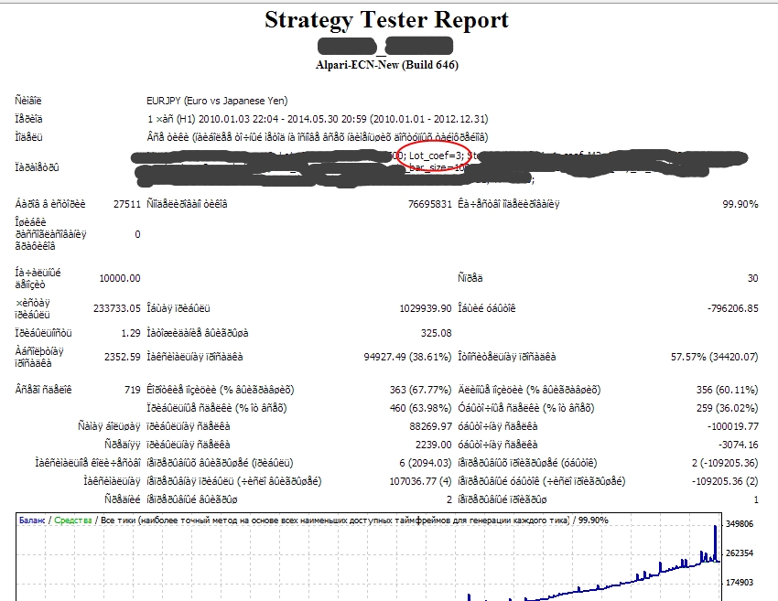Select the 262354 chart axis label
The image size is (778, 601).
tap(740, 553)
